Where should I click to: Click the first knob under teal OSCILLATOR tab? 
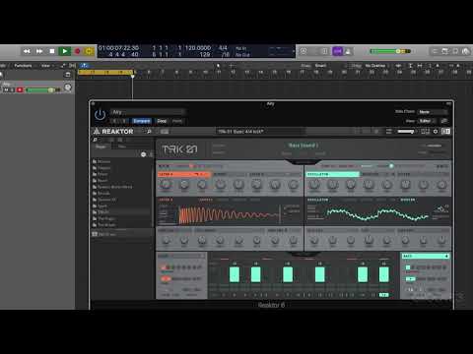(x=314, y=185)
